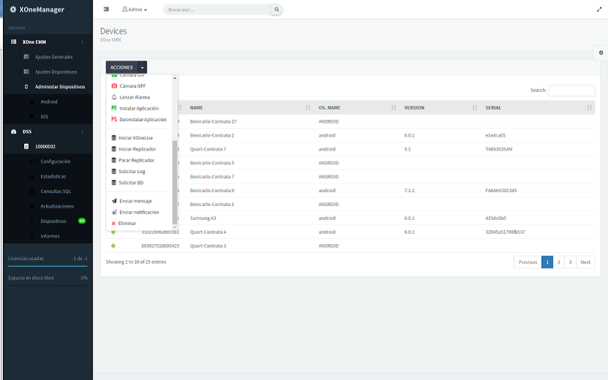This screenshot has width=608, height=380.
Task: Click the bell icon for Lanzar Alarma
Action: click(x=114, y=97)
